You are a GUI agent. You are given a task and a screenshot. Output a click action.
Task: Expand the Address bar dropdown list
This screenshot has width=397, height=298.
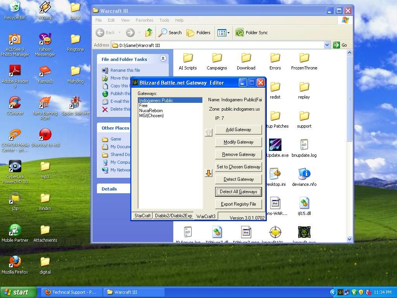tap(327, 45)
